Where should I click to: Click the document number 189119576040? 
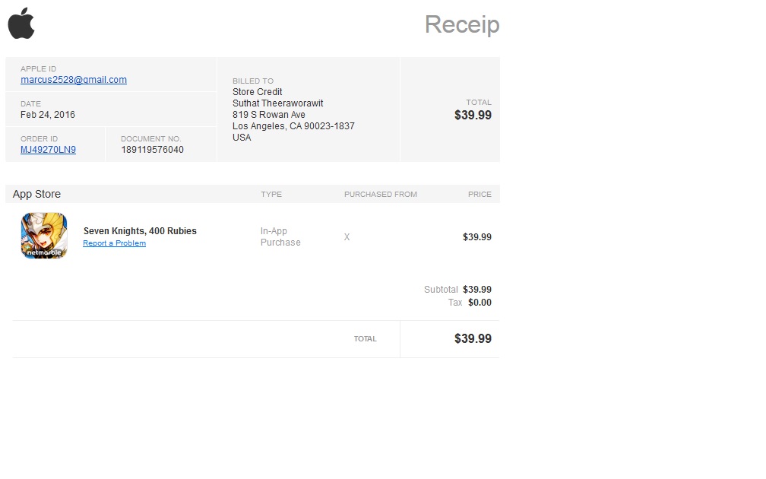(x=152, y=150)
